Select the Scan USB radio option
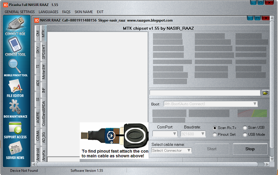The height and width of the screenshot is (175, 278). (245, 128)
